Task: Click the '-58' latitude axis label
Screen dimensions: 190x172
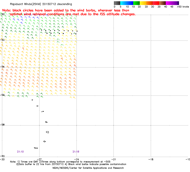Action: pyautogui.click(x=2, y=124)
